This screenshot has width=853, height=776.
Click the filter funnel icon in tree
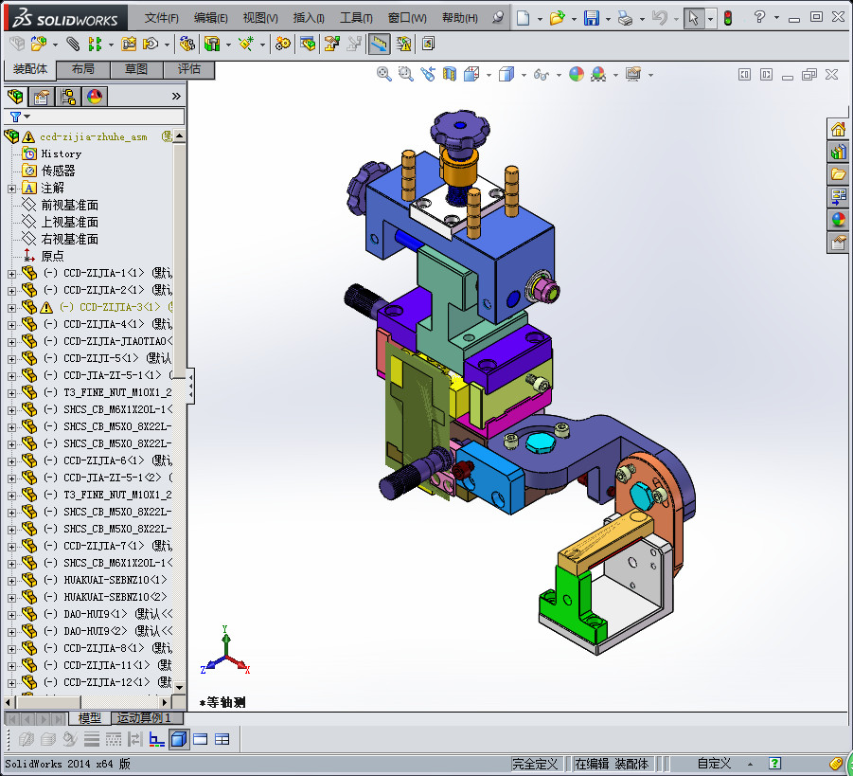coord(16,117)
